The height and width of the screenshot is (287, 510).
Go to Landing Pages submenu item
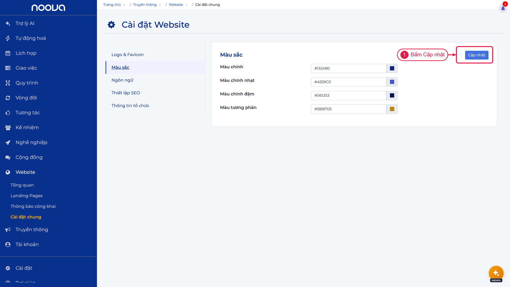coord(26,196)
